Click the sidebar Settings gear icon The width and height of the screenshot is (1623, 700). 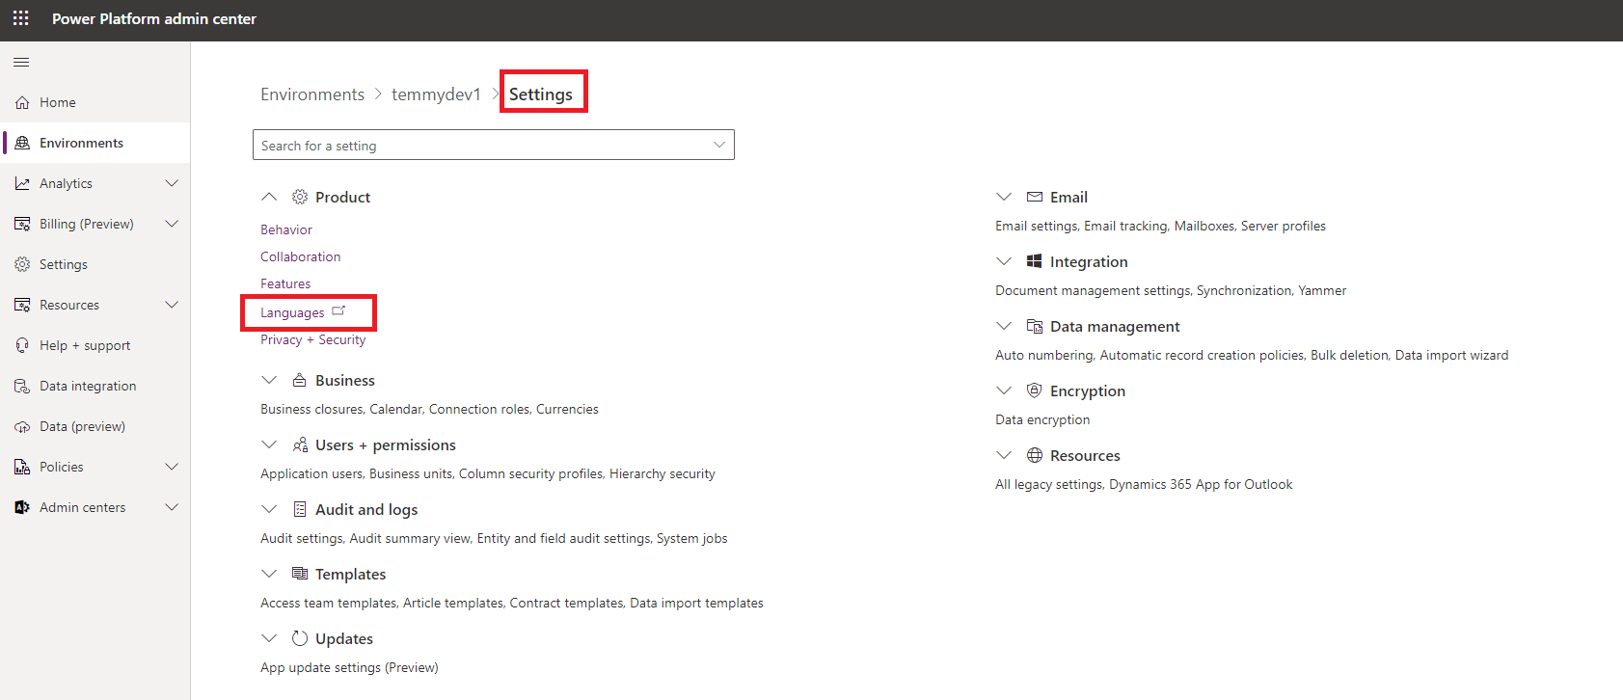(x=22, y=264)
